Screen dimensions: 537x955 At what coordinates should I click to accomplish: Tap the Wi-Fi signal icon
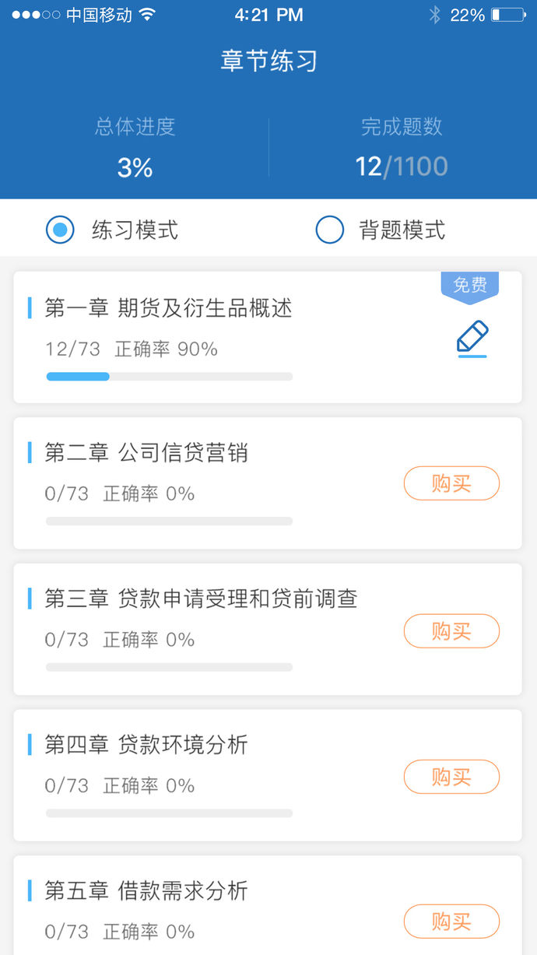147,15
